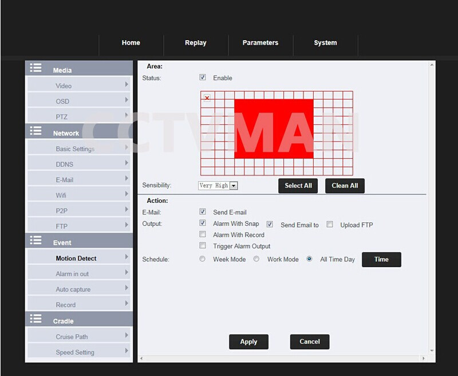458x376 pixels.
Task: Select Week Mode schedule radio button
Action: click(x=203, y=259)
